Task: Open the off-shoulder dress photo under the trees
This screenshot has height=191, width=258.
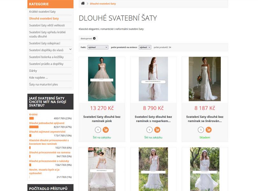Action: 205,169
